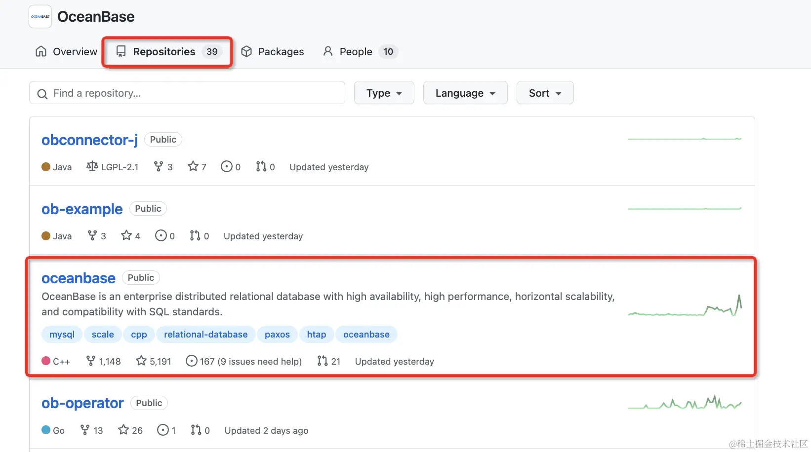Go to the Packages tab
The width and height of the screenshot is (811, 452).
(x=273, y=51)
